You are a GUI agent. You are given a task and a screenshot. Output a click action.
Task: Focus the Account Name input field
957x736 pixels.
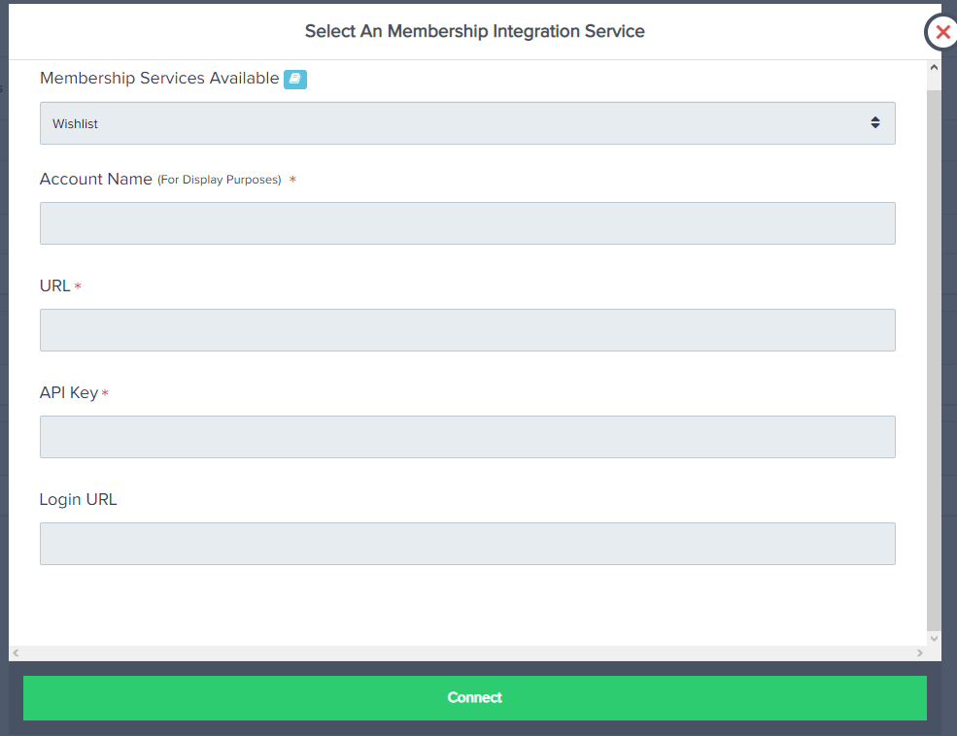point(466,223)
